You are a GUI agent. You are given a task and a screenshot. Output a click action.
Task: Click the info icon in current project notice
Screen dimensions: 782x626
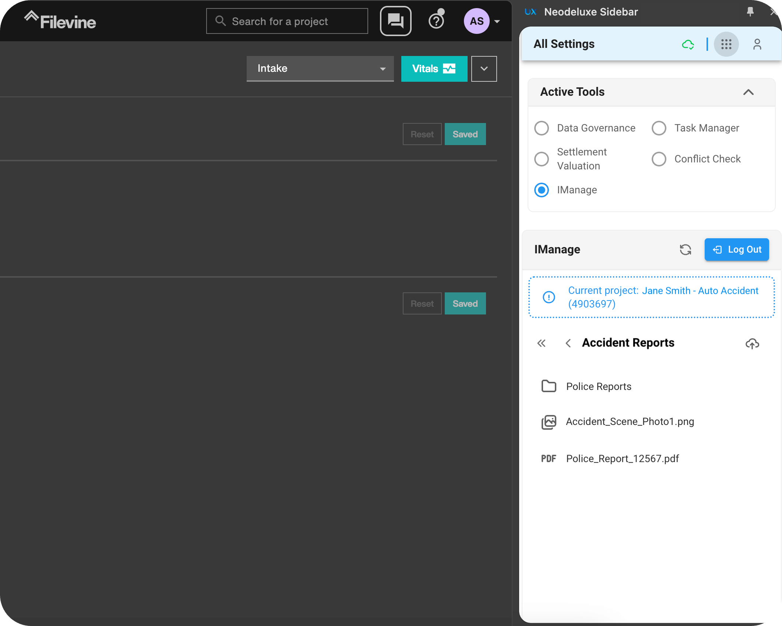[549, 297]
